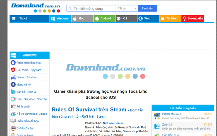Open Mạng xã hội category link
The image size is (217, 136).
pyautogui.click(x=24, y=85)
